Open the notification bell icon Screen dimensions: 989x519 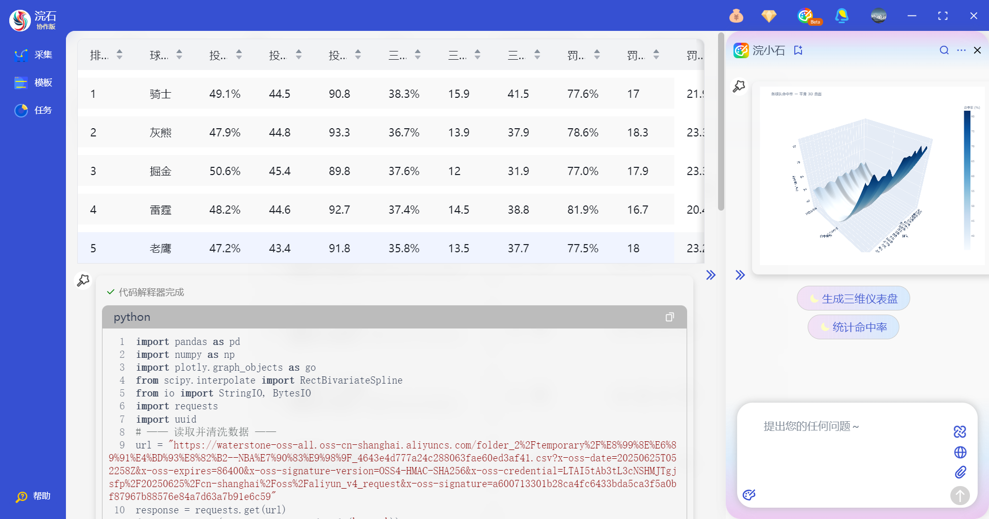coord(842,16)
